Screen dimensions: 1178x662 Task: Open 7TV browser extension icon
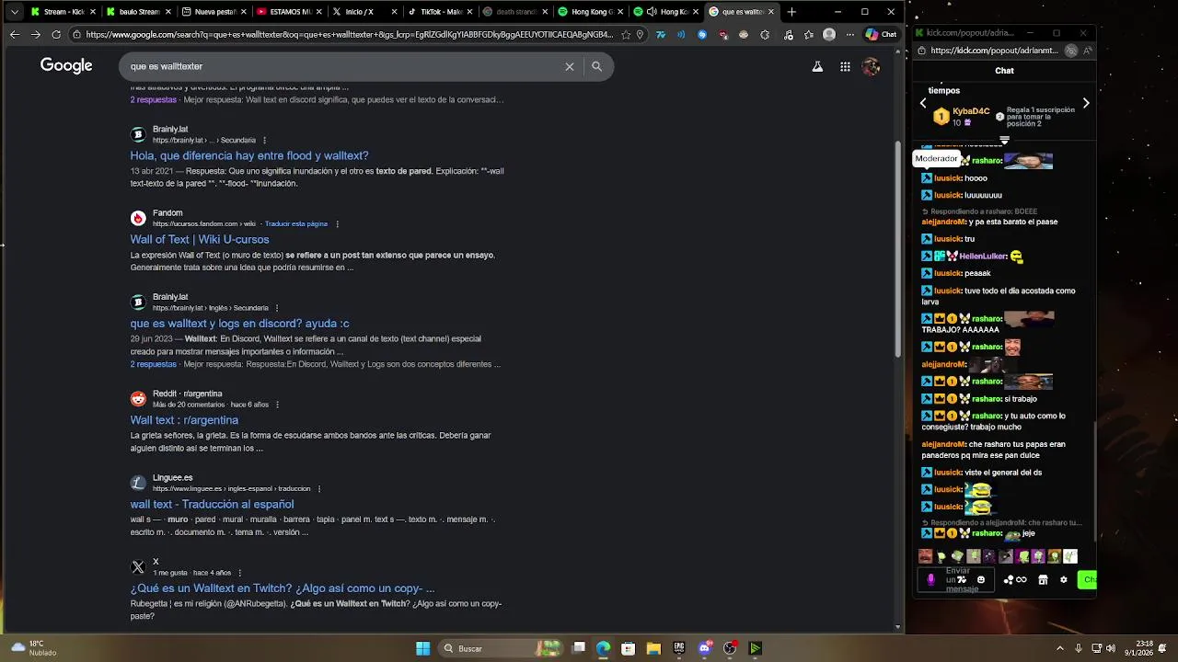coord(660,35)
